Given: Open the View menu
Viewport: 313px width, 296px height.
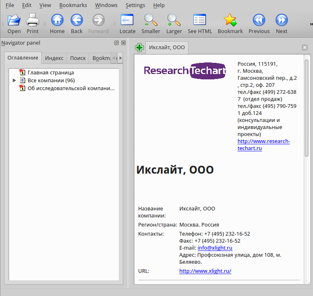Looking at the screenshot, I should coord(45,5).
